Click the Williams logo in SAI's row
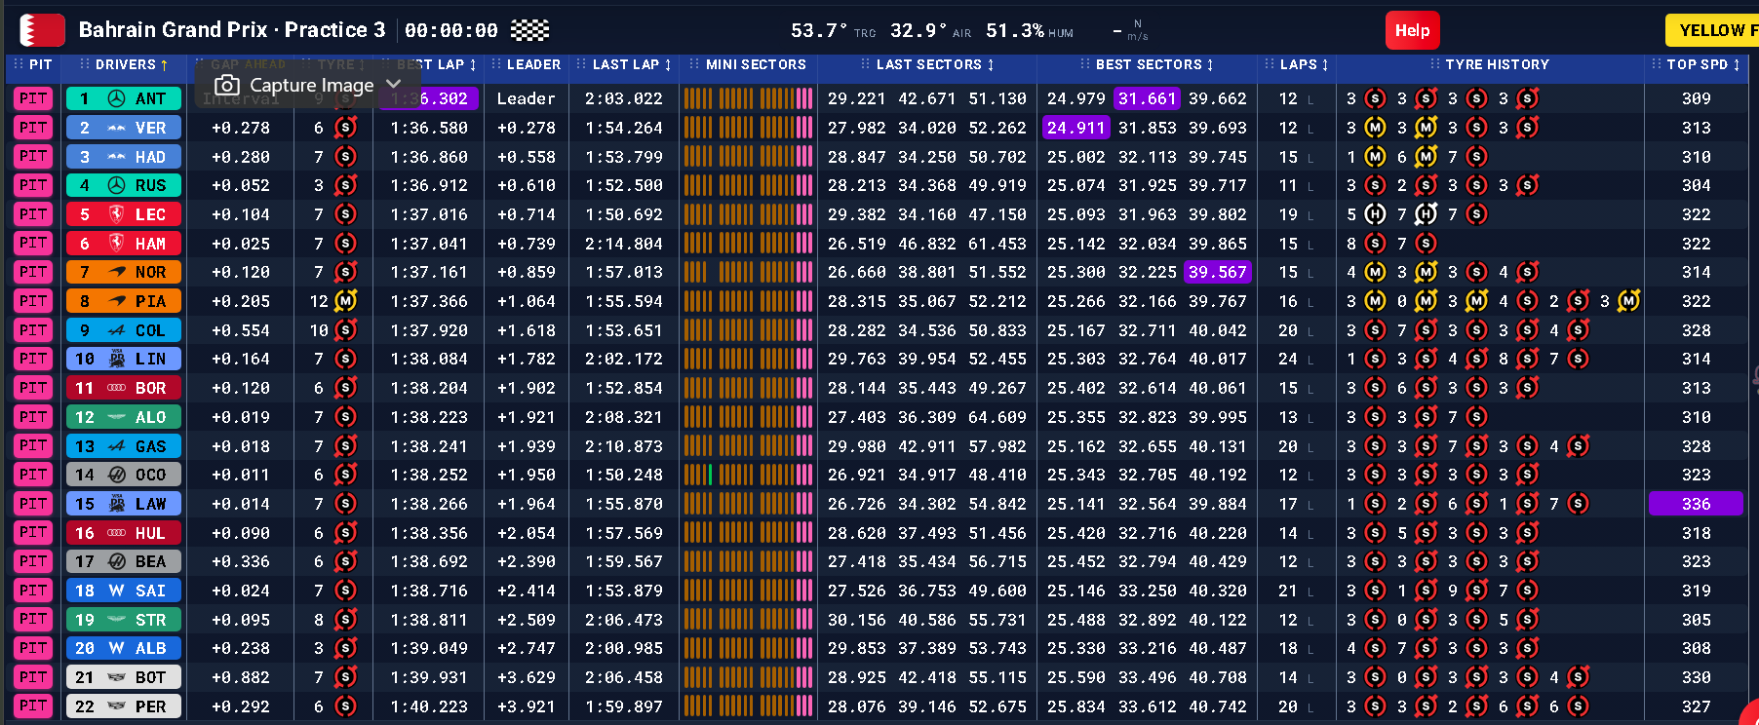Image resolution: width=1759 pixels, height=725 pixels. [x=117, y=591]
